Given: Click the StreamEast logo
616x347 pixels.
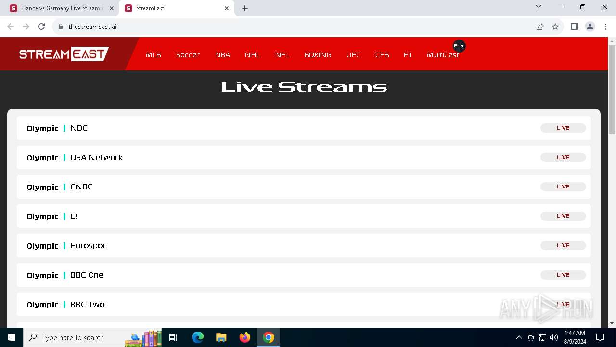Looking at the screenshot, I should (64, 53).
